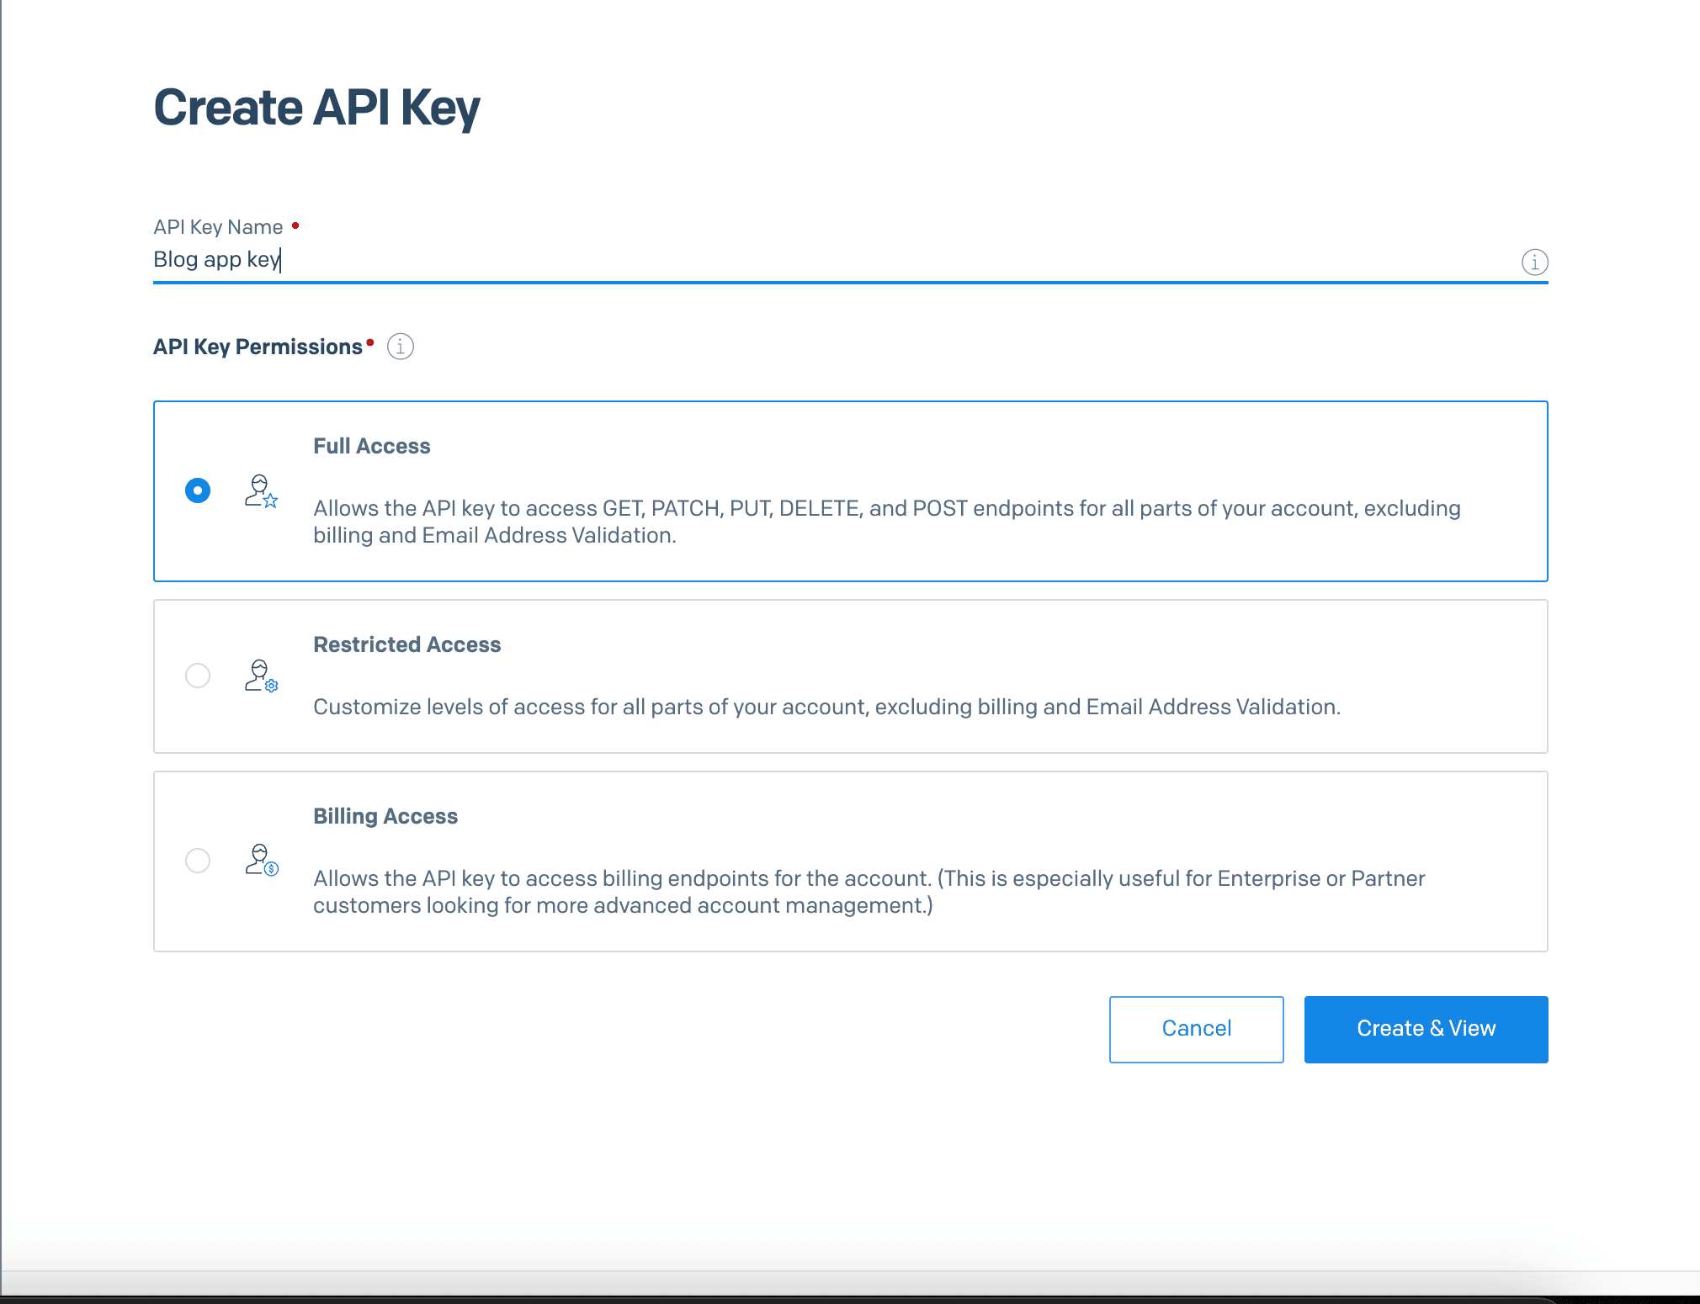The image size is (1700, 1304).
Task: Open the Create API Key page heading area
Action: [317, 107]
